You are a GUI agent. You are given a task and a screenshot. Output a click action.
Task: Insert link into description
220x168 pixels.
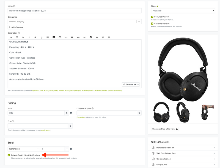click(78, 37)
